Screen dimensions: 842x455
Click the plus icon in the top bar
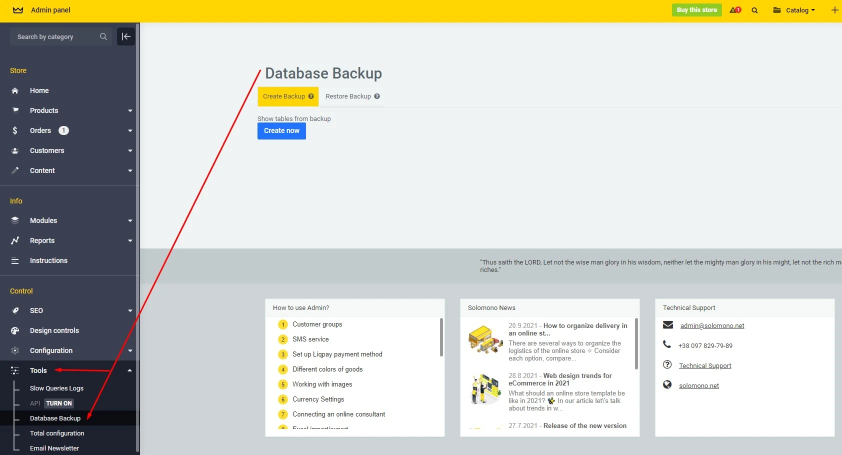834,10
